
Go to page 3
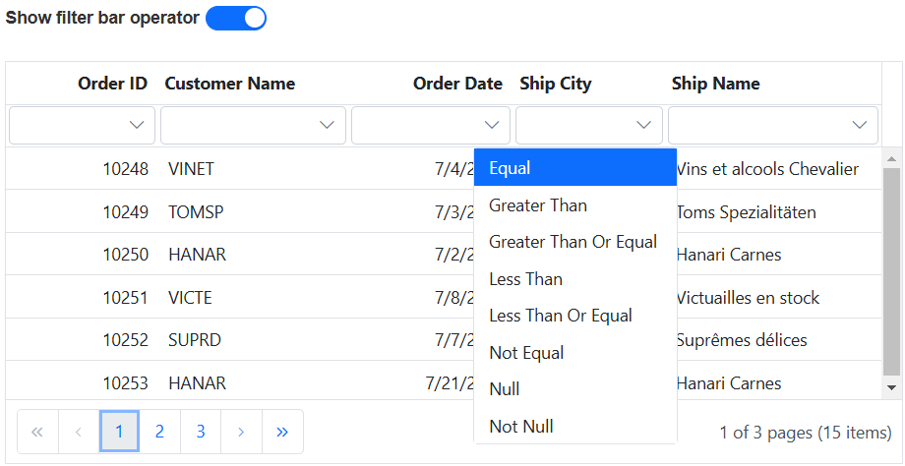point(201,432)
